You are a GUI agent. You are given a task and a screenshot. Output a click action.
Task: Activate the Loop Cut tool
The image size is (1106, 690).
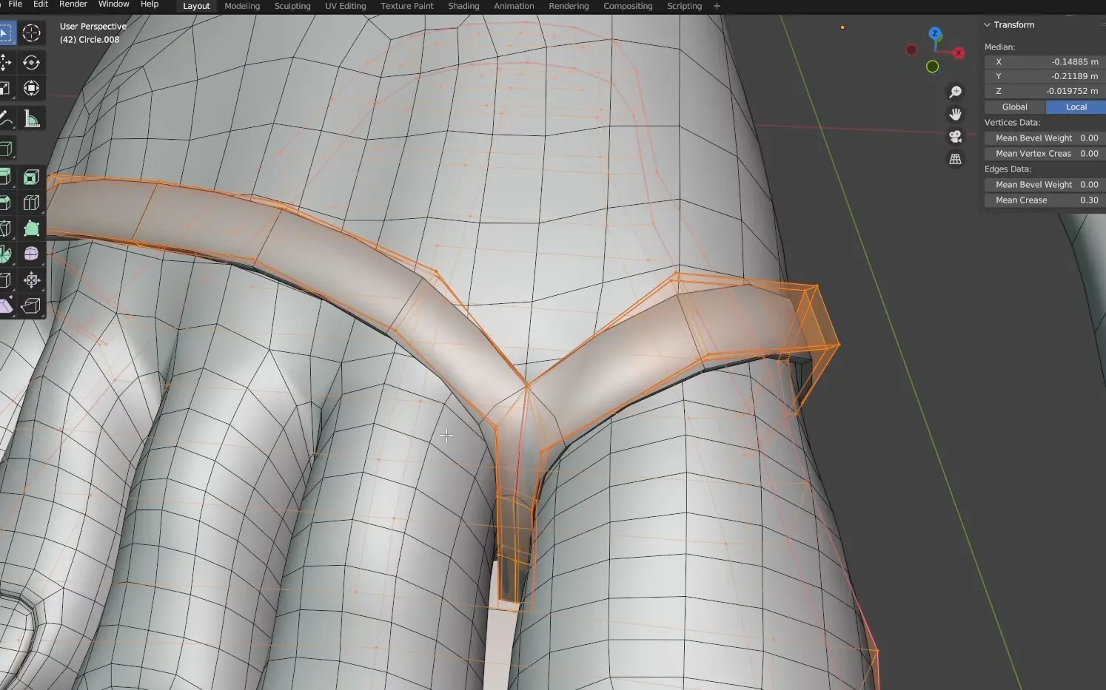pyautogui.click(x=31, y=203)
